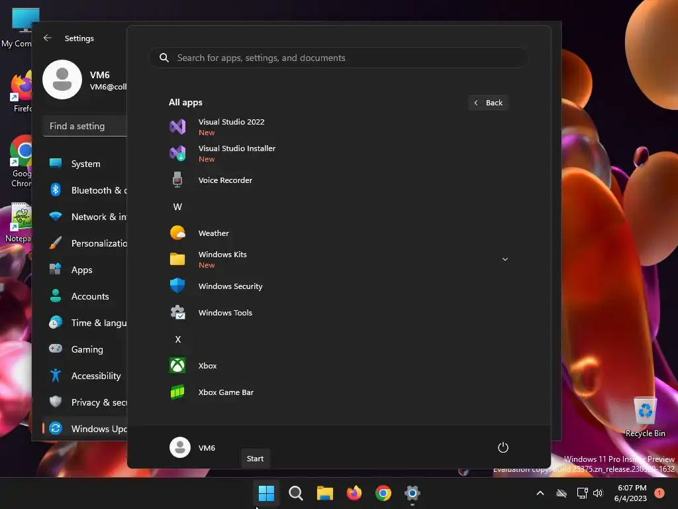Click the cloud sync tray icon

point(561,493)
